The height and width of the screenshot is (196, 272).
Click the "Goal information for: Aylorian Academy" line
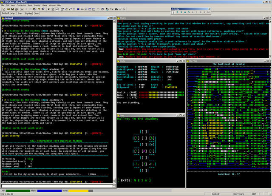click(x=56, y=141)
